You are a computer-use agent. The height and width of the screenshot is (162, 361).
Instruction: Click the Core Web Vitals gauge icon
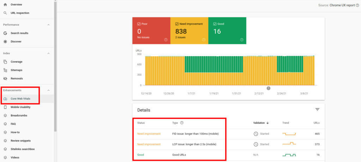[5, 99]
